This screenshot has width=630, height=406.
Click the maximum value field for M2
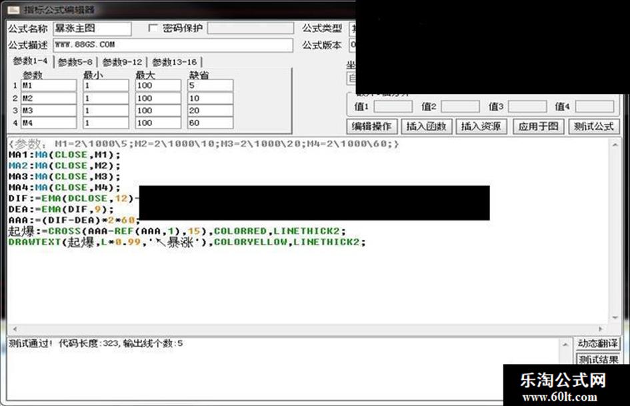[x=158, y=98]
